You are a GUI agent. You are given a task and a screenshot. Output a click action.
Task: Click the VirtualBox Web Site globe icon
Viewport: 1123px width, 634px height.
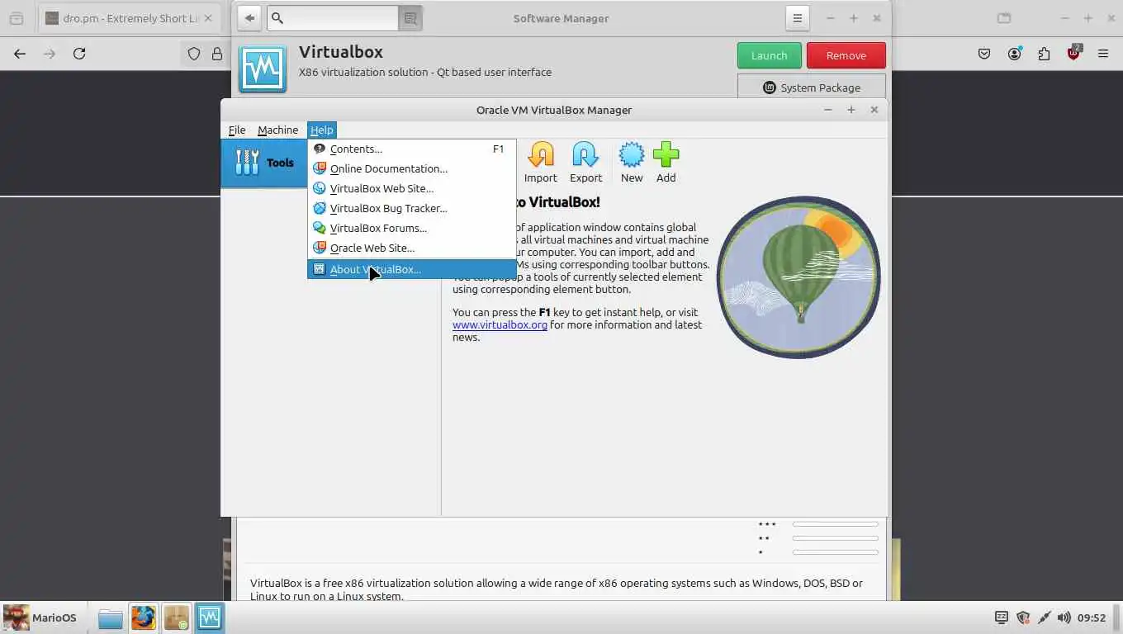tap(320, 188)
